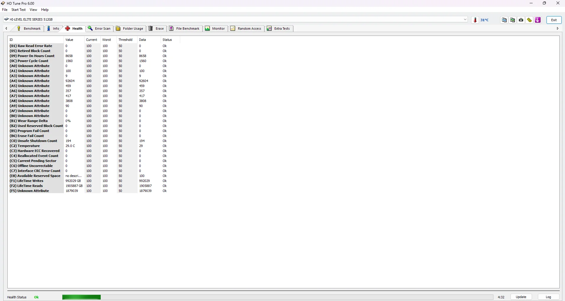This screenshot has width=565, height=301.
Task: Open the Error Scan tab
Action: pos(100,29)
